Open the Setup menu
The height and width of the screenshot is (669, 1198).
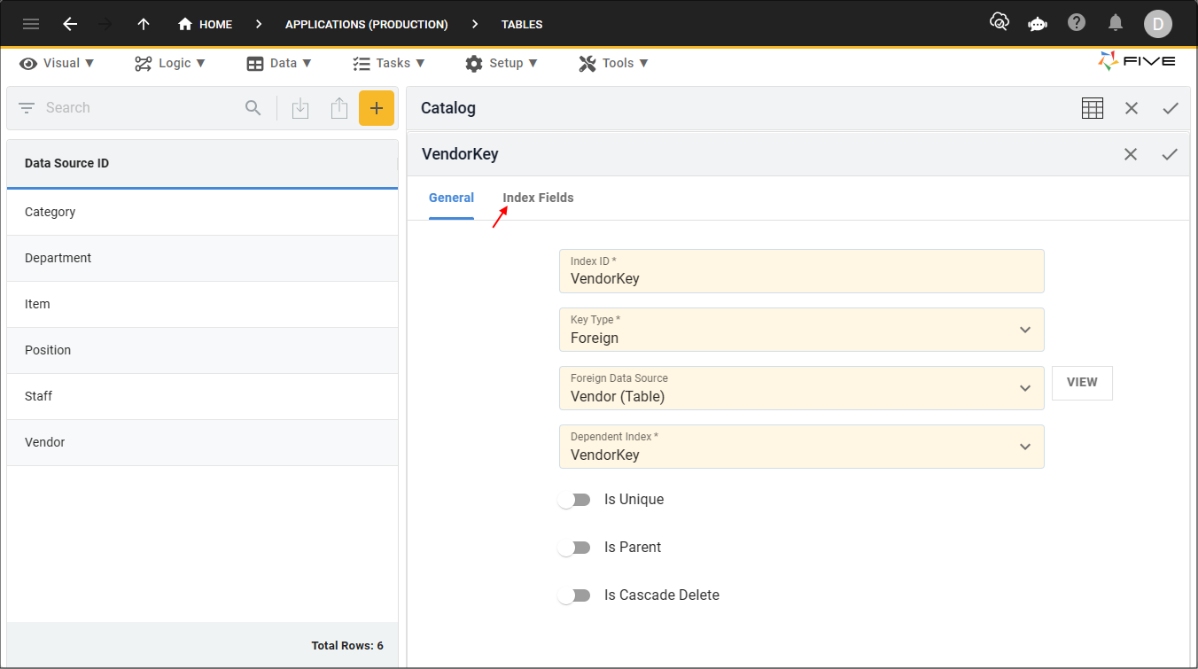(x=502, y=63)
